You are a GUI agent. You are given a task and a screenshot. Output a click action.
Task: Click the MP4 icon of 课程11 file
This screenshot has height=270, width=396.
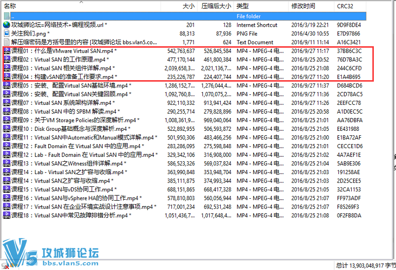pos(6,137)
